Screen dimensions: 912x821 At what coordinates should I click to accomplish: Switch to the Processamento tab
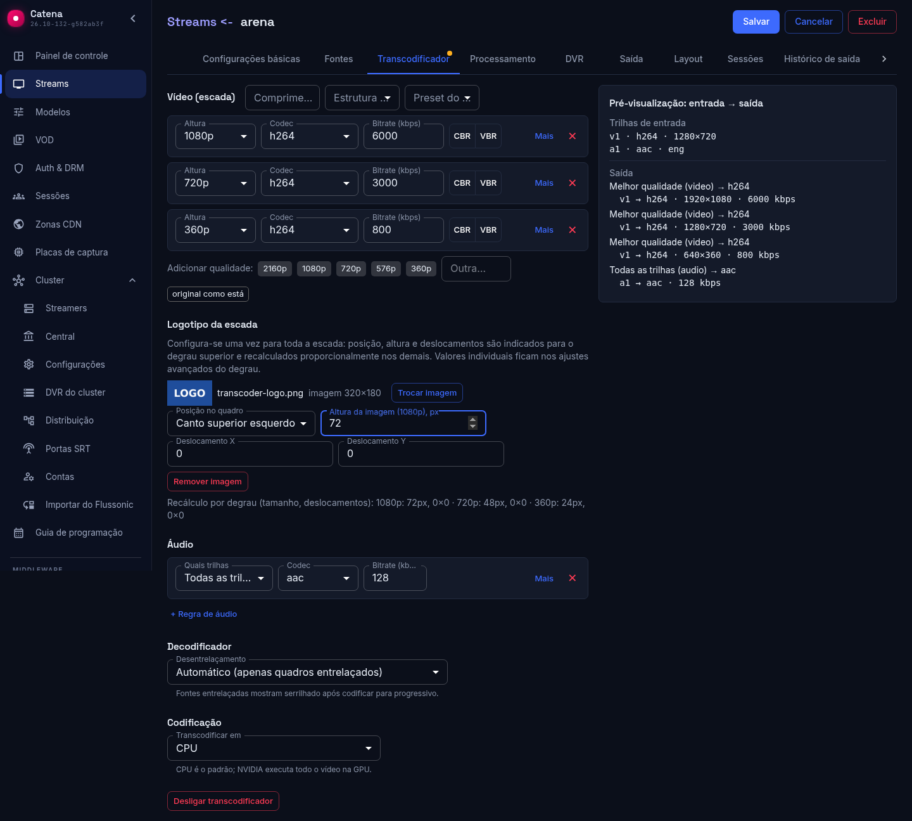[503, 59]
